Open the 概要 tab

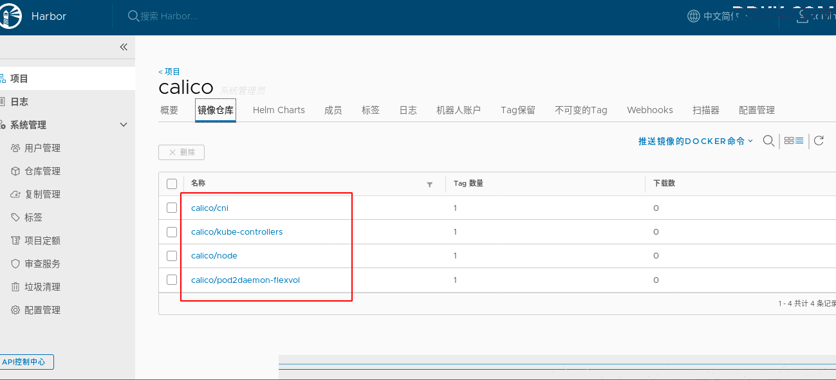pos(169,110)
